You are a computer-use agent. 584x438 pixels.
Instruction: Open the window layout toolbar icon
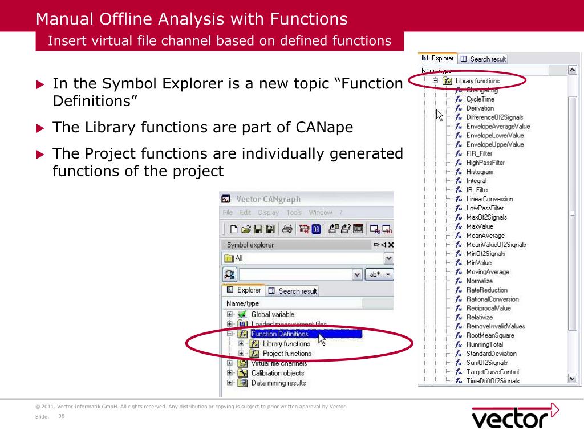coord(358,229)
